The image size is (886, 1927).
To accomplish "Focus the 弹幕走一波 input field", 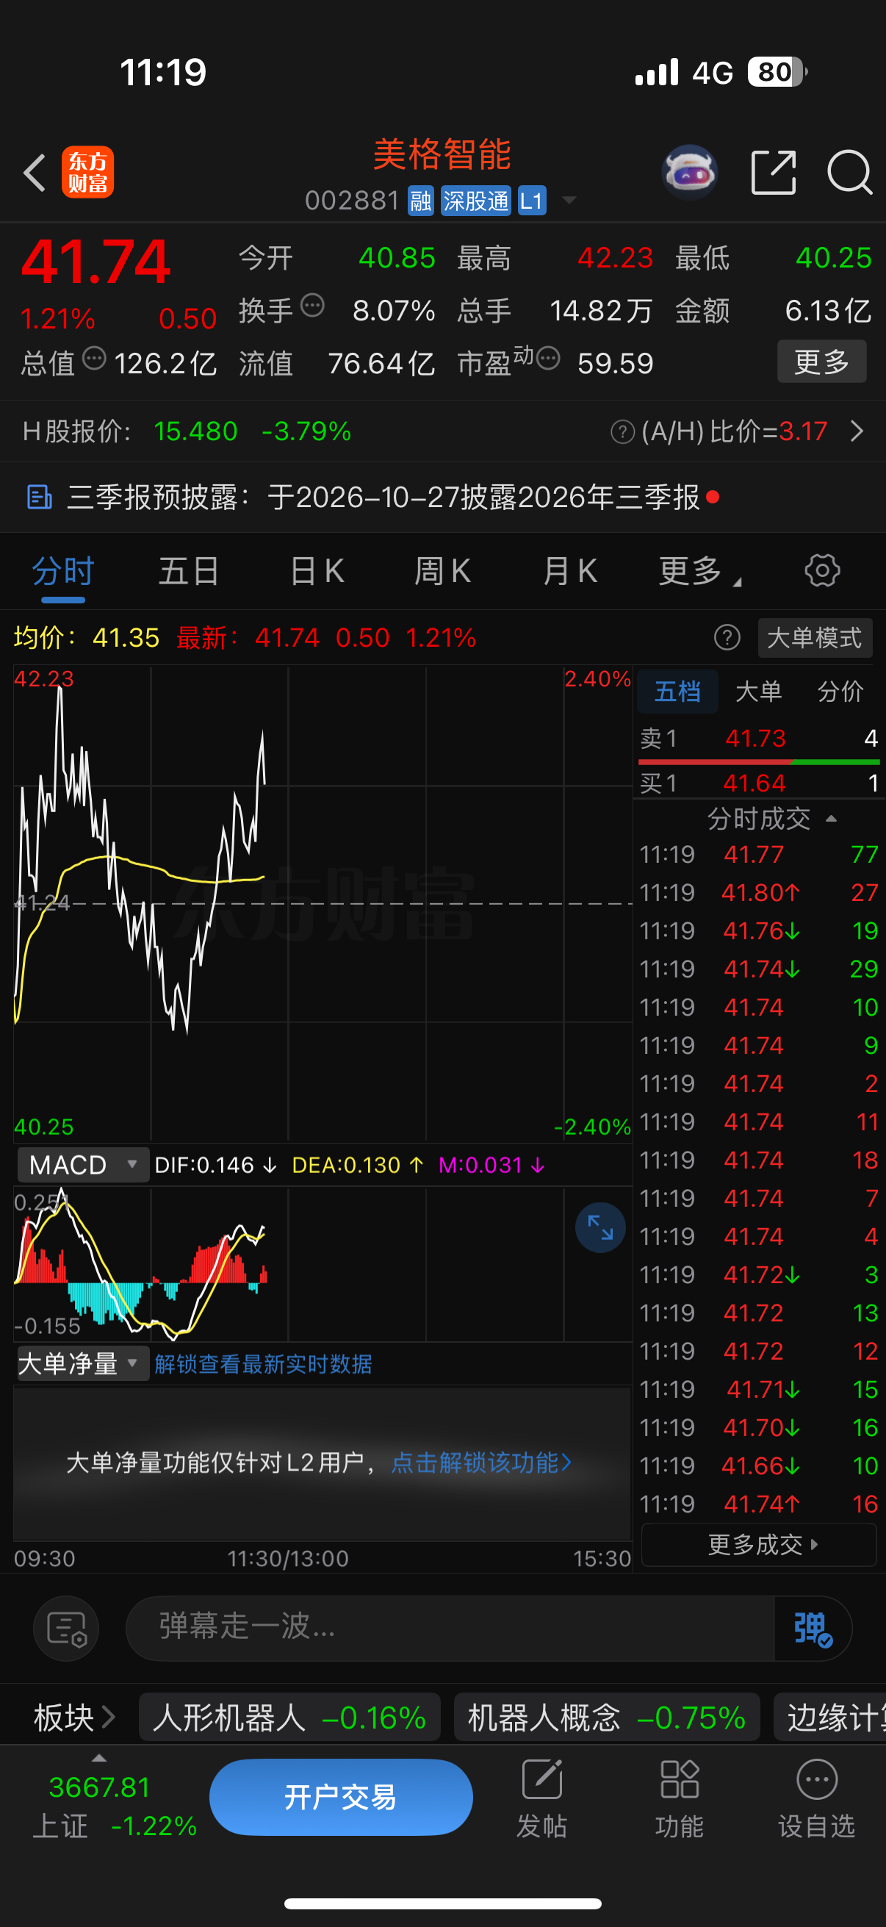I will click(x=450, y=1628).
